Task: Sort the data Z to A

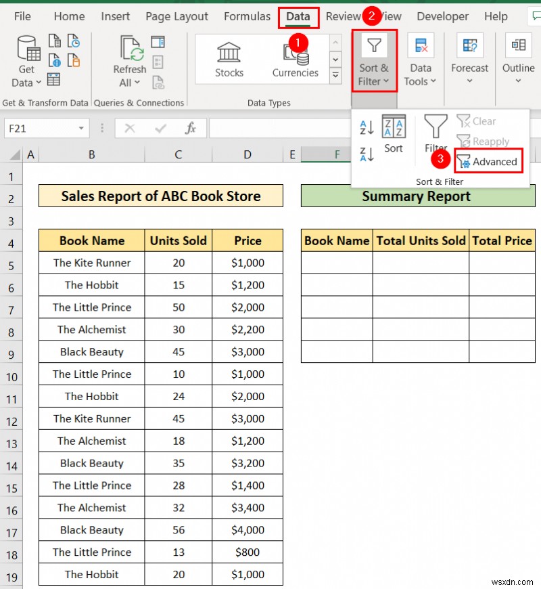Action: 366,154
